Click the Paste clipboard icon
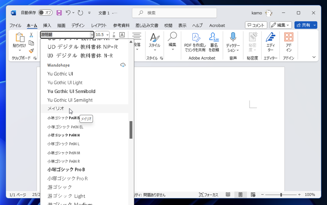This screenshot has width=327, height=205. click(20, 38)
